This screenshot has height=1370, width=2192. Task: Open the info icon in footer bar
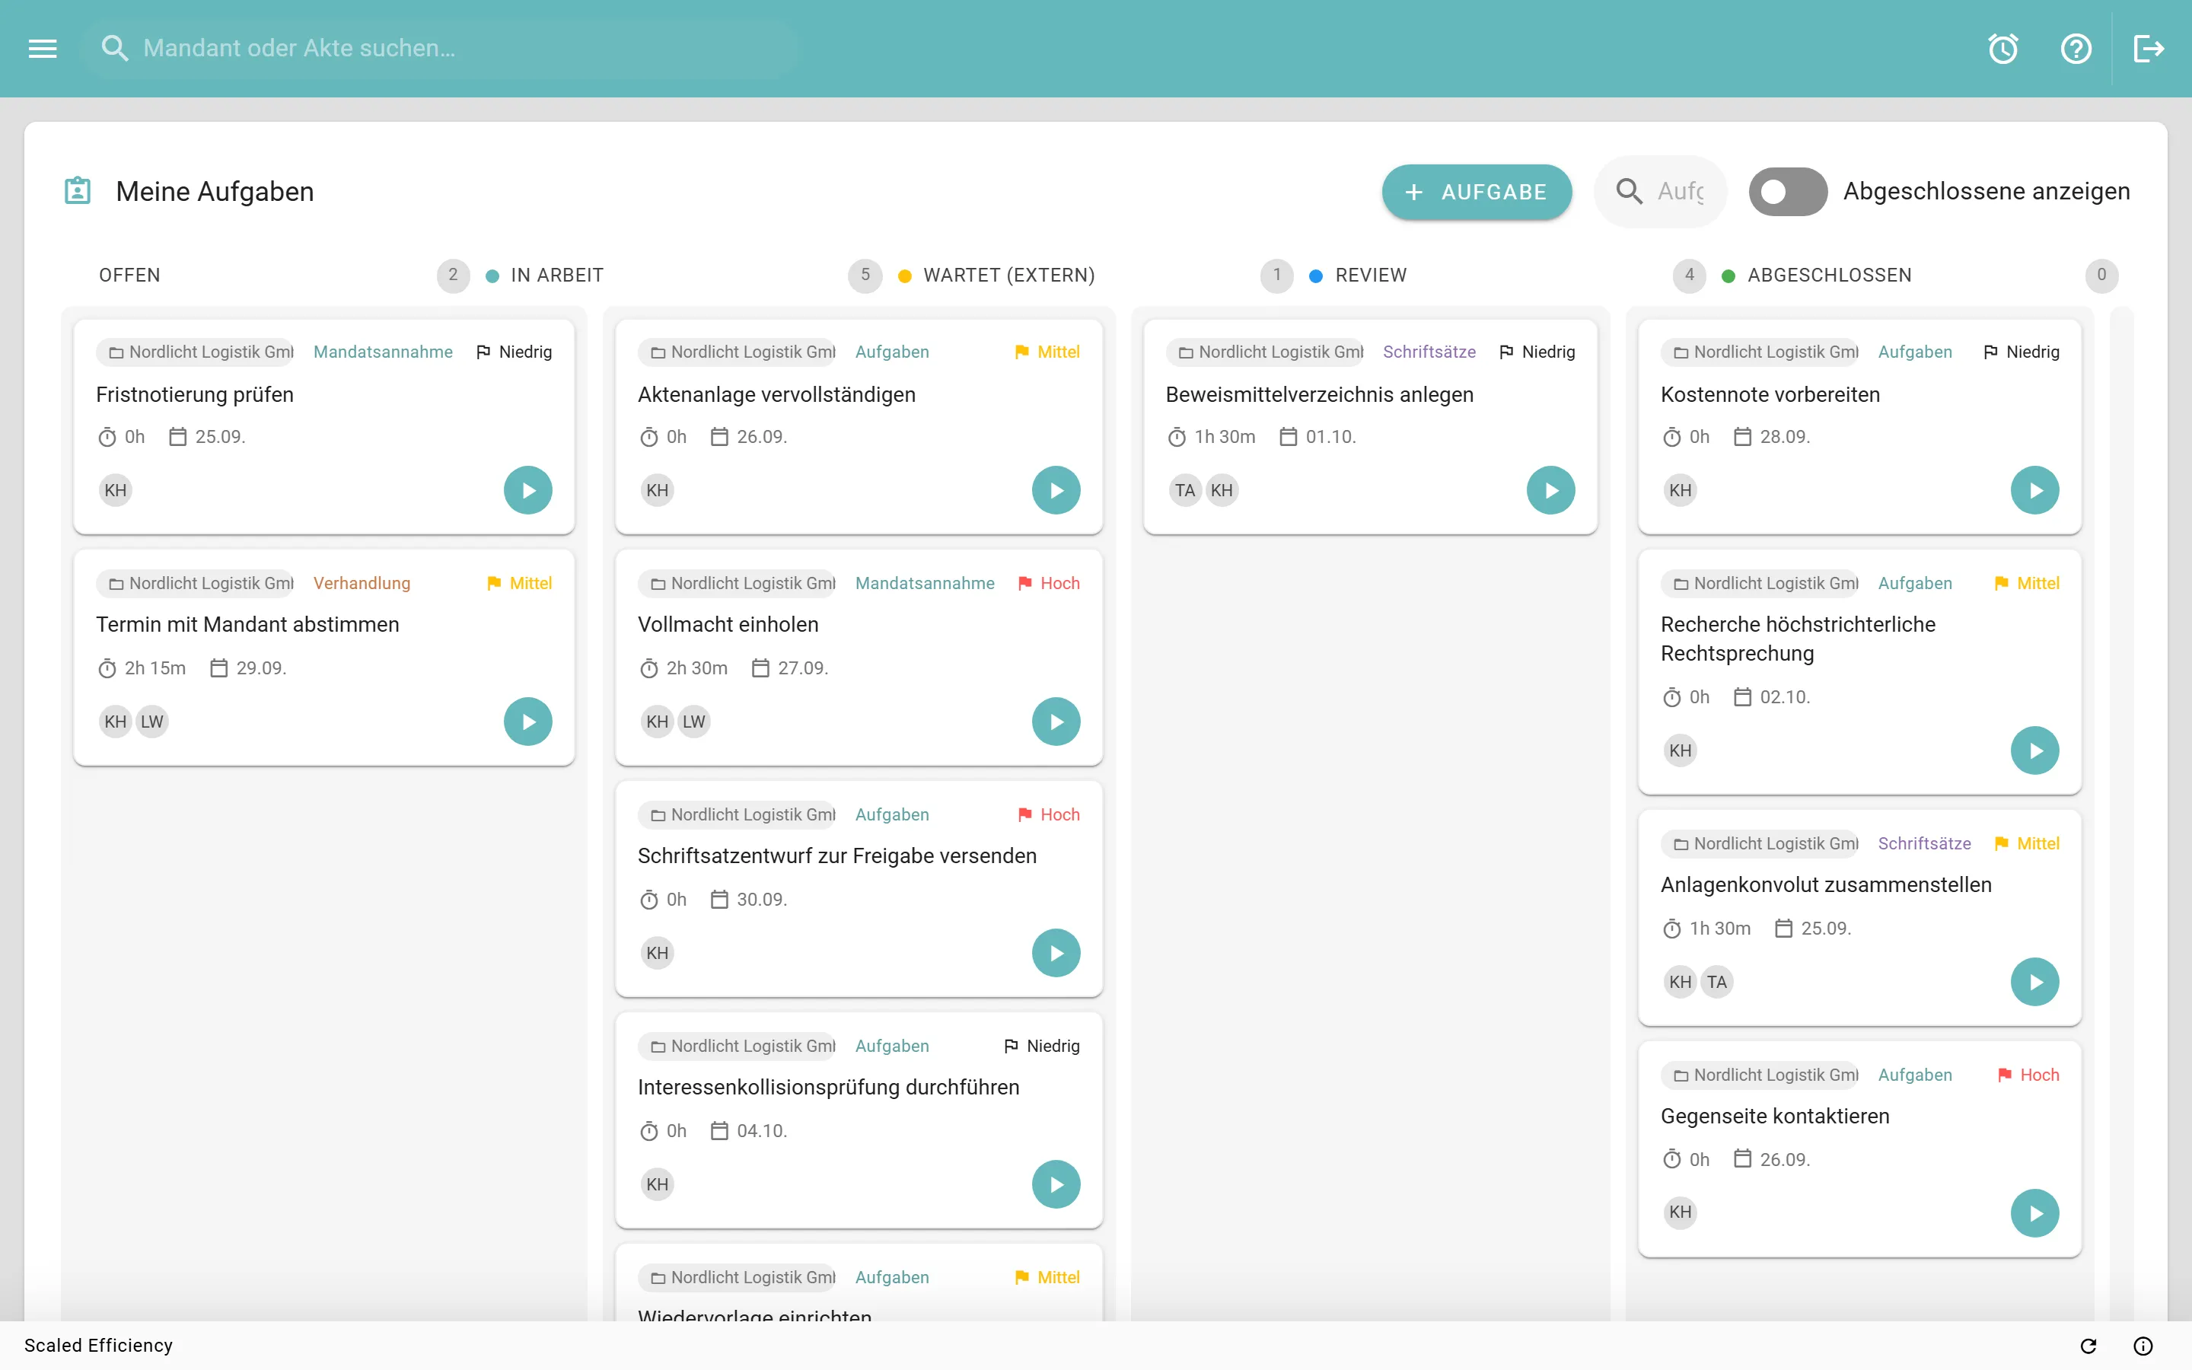click(x=2143, y=1346)
